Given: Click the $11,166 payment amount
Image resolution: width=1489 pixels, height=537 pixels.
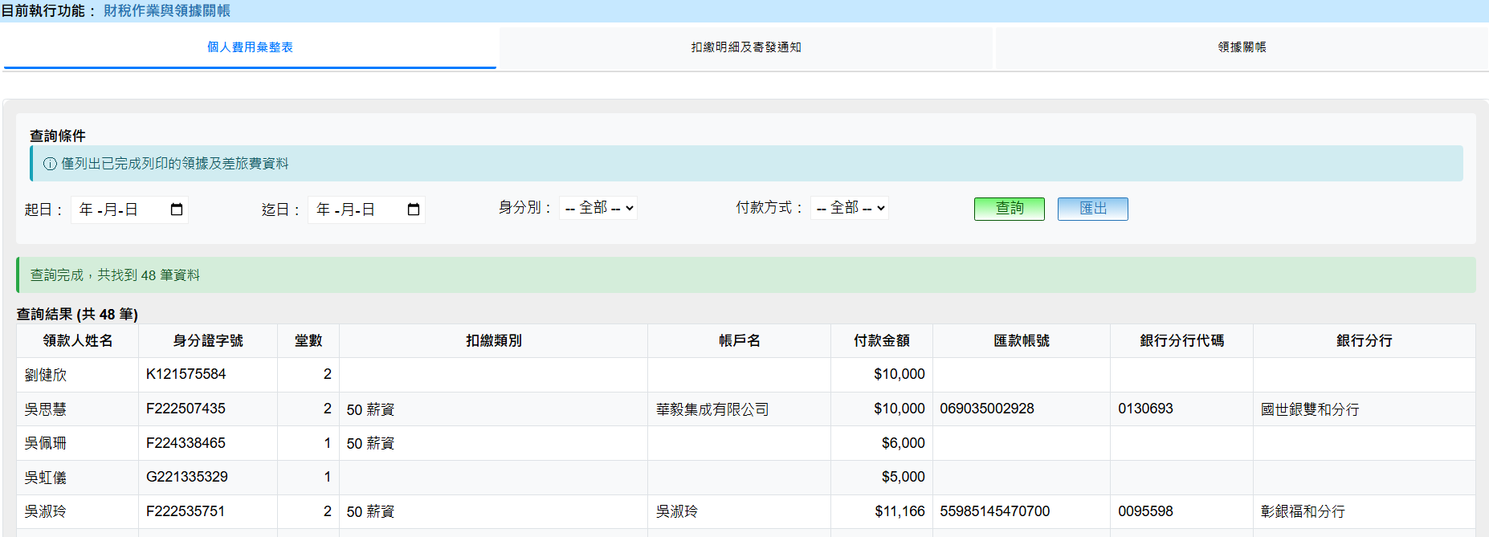Looking at the screenshot, I should (x=900, y=511).
